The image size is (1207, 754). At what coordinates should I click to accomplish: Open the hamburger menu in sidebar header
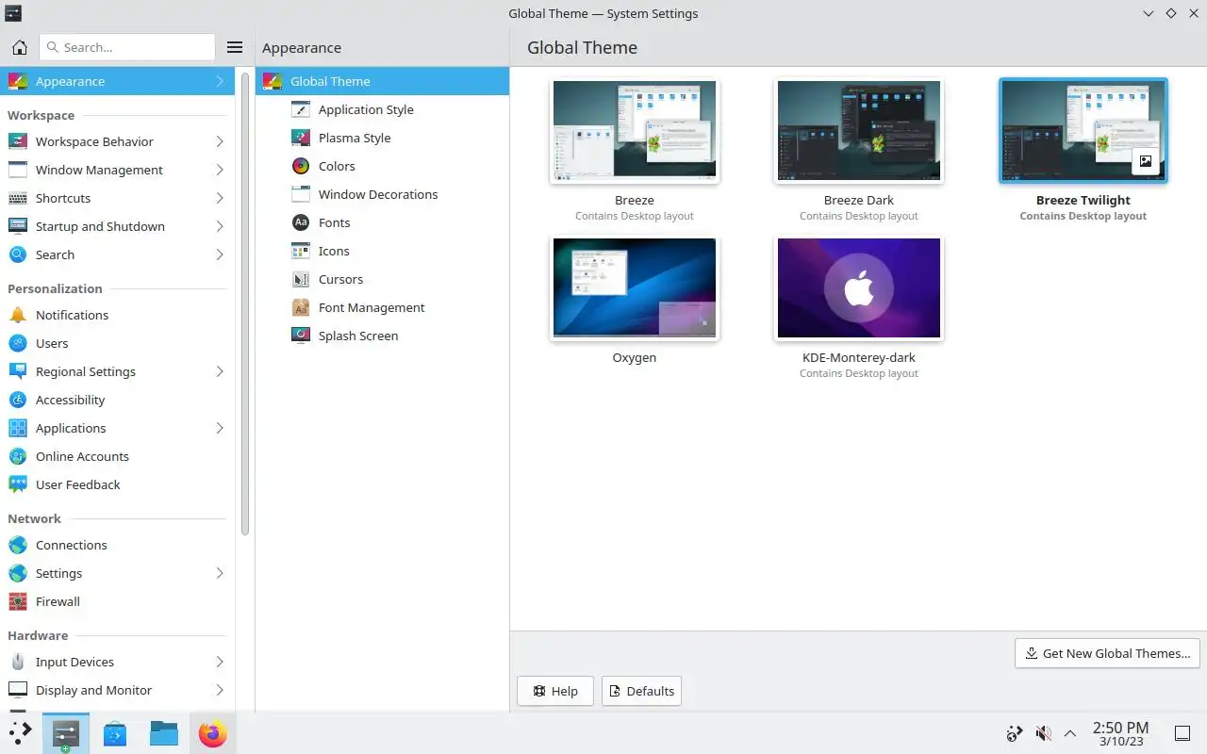pyautogui.click(x=235, y=47)
